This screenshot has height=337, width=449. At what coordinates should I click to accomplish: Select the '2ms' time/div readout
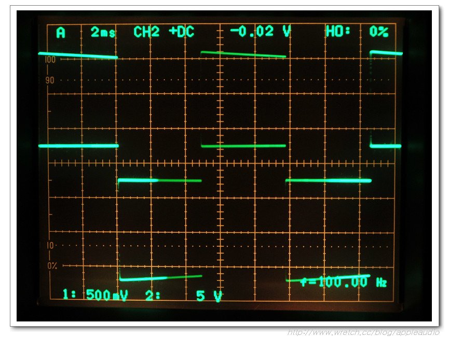tap(103, 32)
